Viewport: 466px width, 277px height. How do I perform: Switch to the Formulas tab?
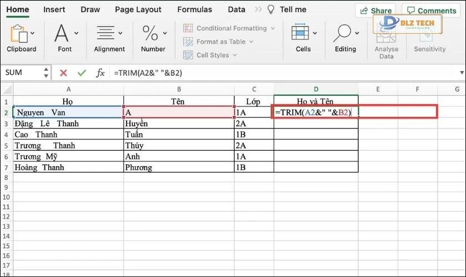pos(195,9)
